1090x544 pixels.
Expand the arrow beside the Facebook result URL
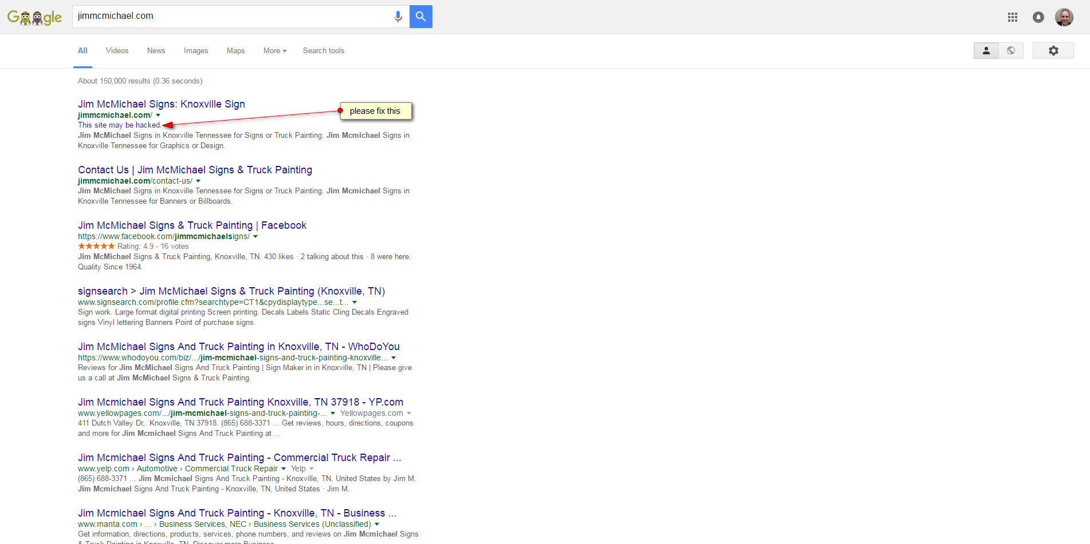[x=255, y=237]
